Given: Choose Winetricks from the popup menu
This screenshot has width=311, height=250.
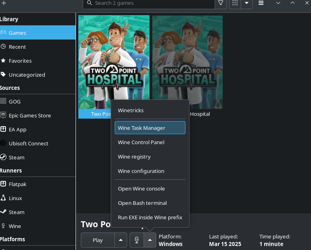Looking at the screenshot, I should point(150,110).
